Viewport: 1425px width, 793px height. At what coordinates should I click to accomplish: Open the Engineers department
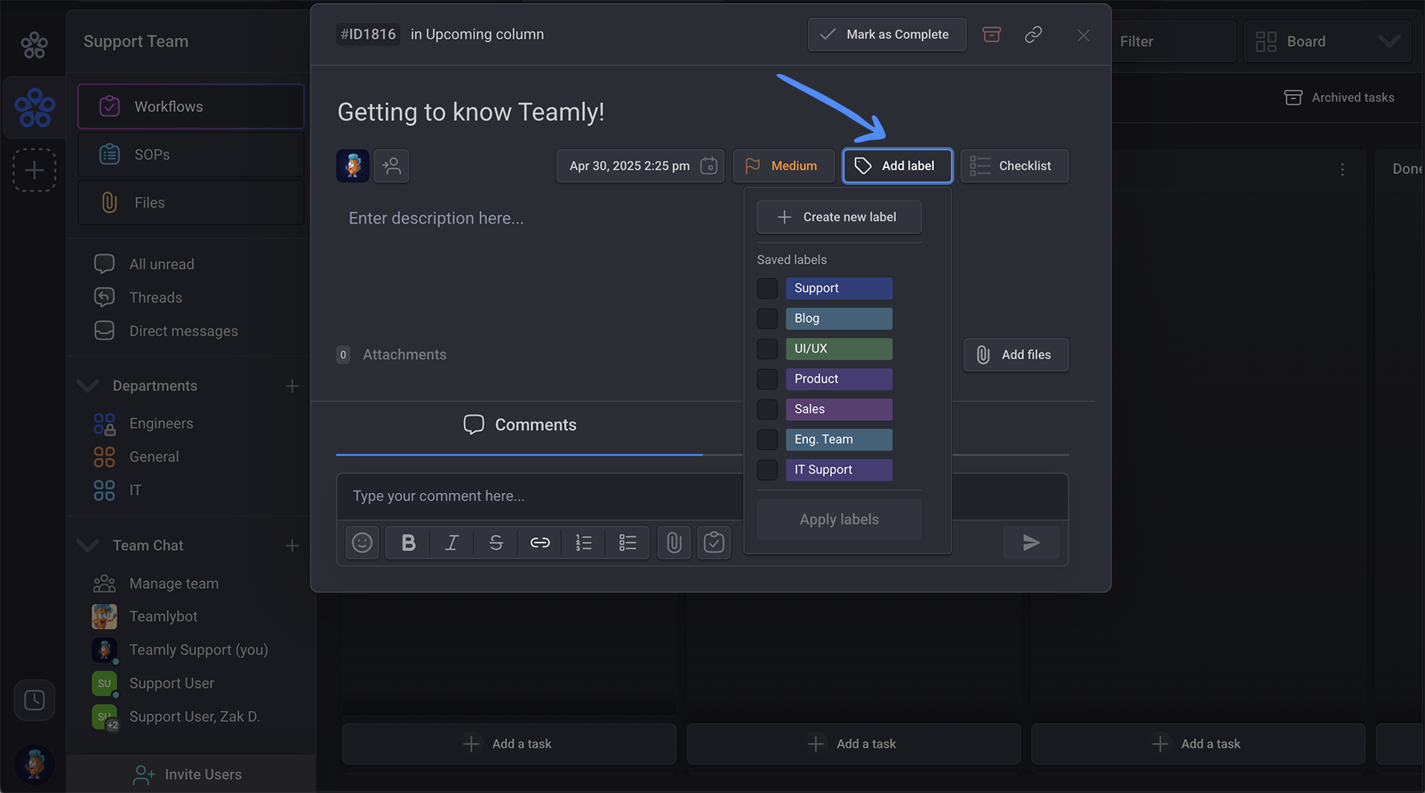pos(144,424)
